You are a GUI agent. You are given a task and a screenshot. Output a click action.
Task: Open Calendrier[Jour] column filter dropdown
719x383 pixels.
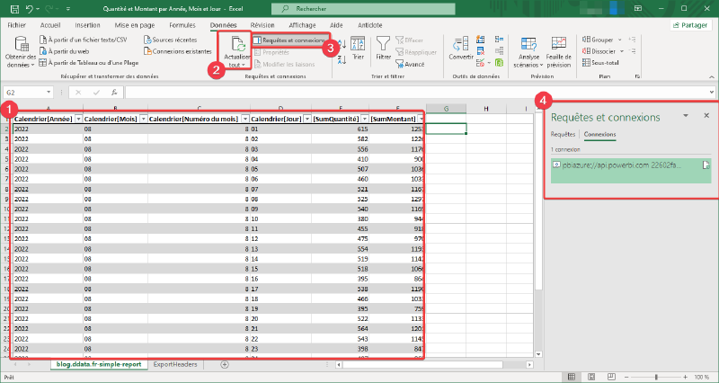pyautogui.click(x=307, y=120)
